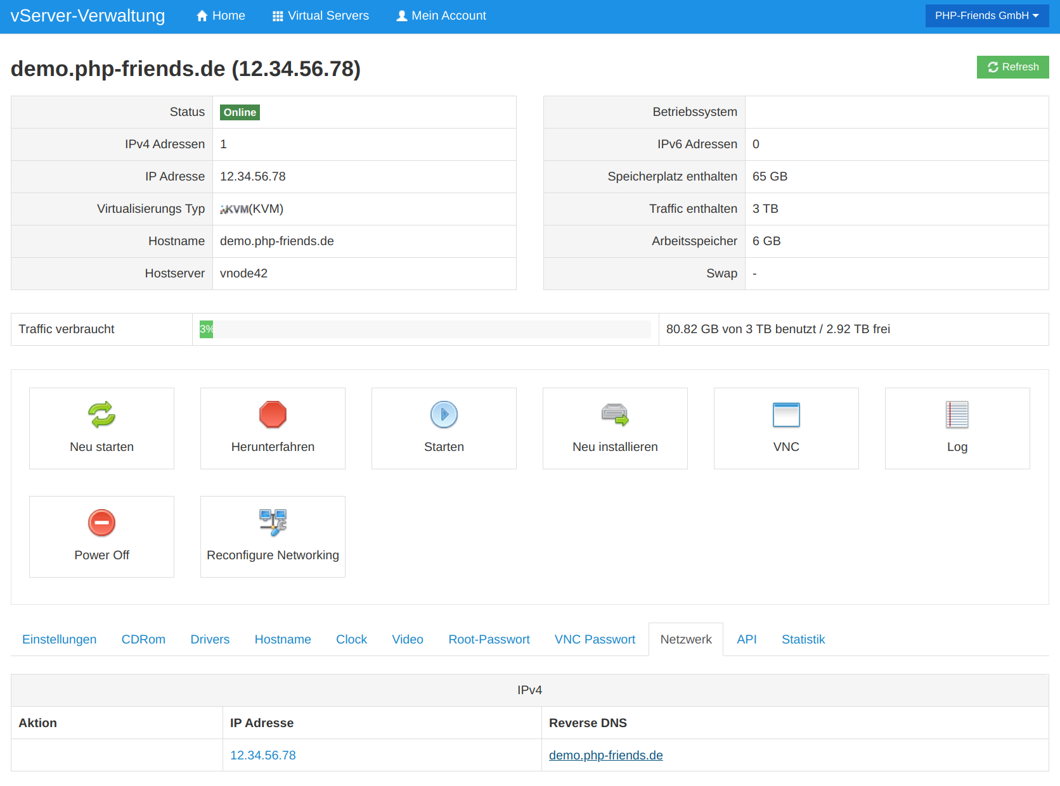This screenshot has height=786, width=1060.
Task: Open the Neu installieren drive icon
Action: [615, 415]
